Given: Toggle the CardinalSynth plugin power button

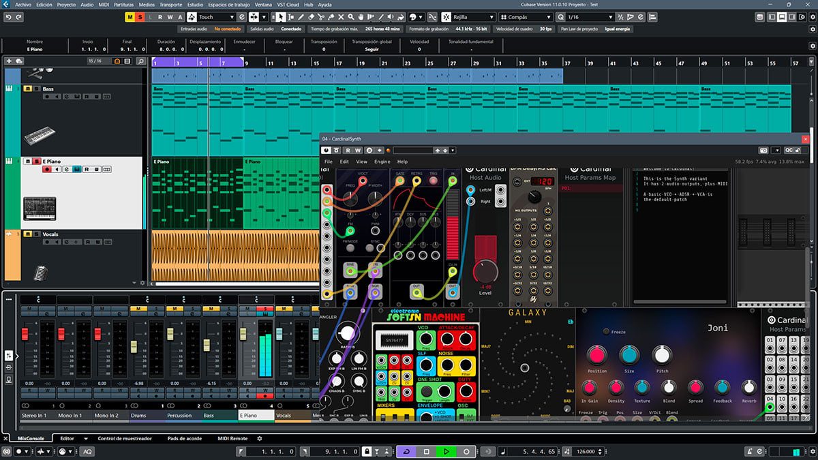Looking at the screenshot, I should pos(327,150).
